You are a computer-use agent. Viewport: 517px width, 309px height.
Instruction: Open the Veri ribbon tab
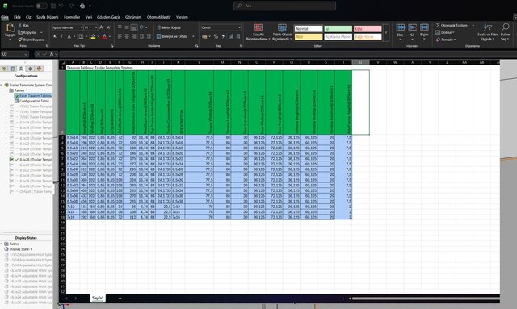(x=89, y=17)
